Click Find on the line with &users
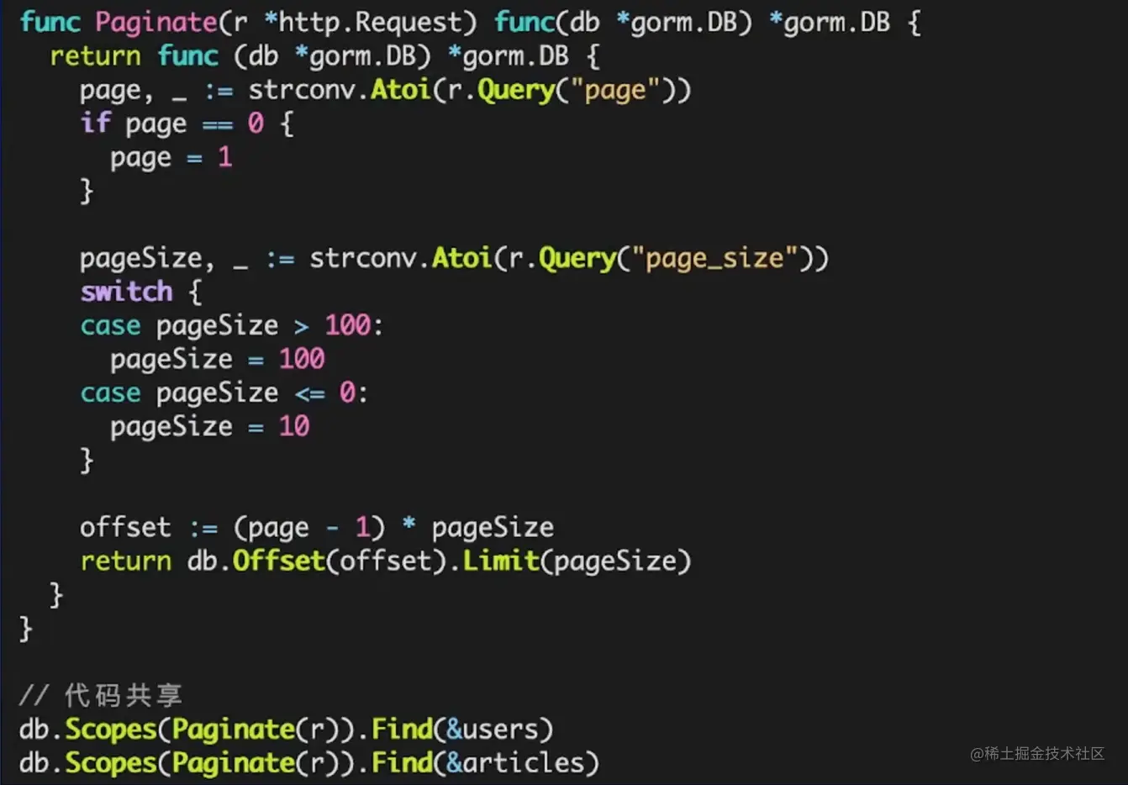The width and height of the screenshot is (1128, 785). pos(402,729)
